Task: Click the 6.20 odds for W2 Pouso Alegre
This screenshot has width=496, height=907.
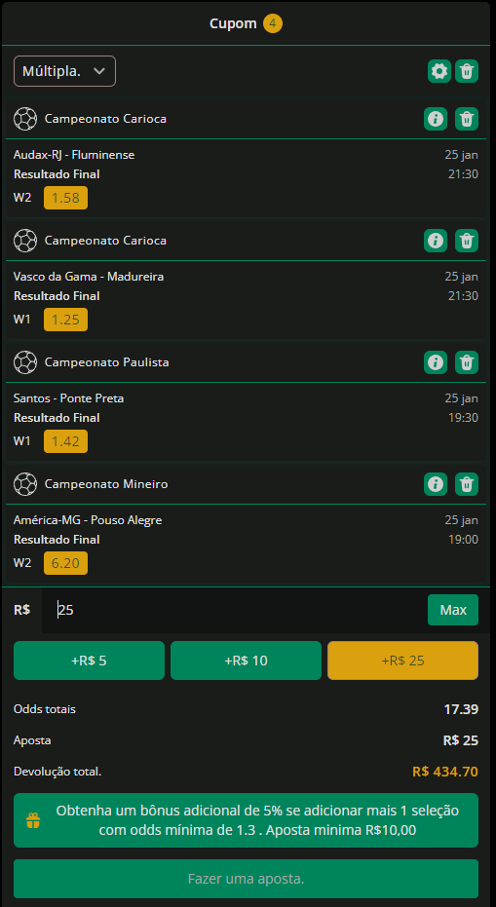Action: coord(65,563)
